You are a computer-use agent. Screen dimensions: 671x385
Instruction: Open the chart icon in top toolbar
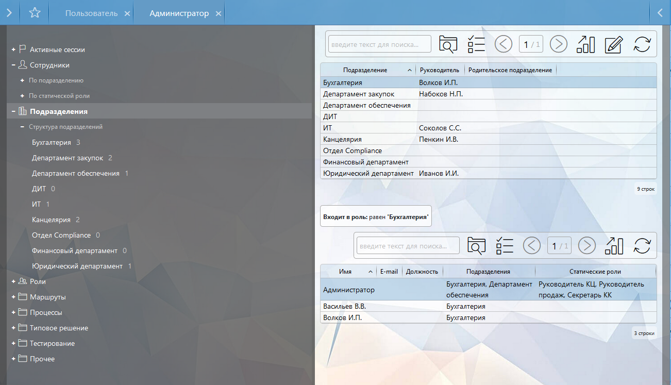click(585, 44)
